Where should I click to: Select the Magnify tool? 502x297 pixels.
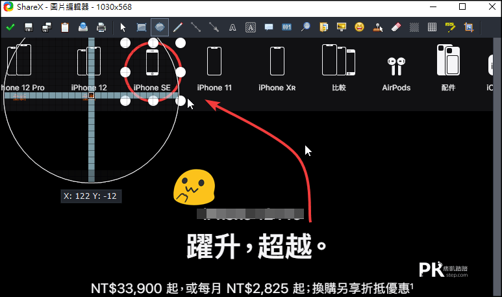pyautogui.click(x=305, y=27)
